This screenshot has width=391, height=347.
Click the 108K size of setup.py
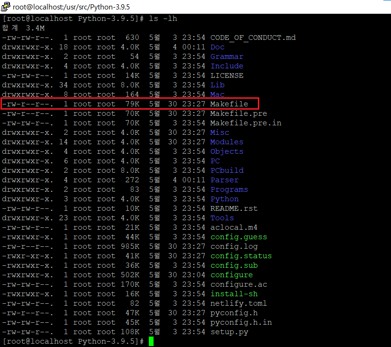(130, 332)
